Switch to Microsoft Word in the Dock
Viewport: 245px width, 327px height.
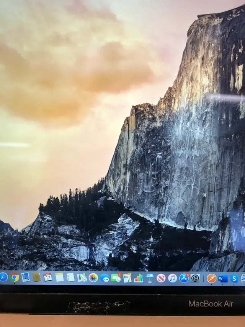click(x=223, y=278)
